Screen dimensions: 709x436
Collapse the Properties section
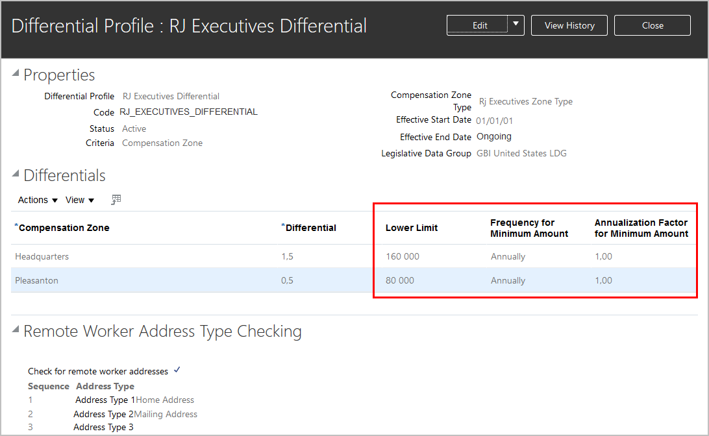point(16,75)
